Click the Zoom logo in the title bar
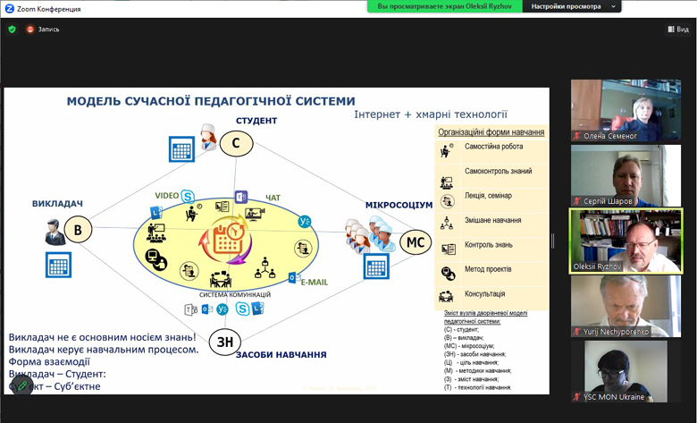The height and width of the screenshot is (423, 697). click(x=9, y=8)
